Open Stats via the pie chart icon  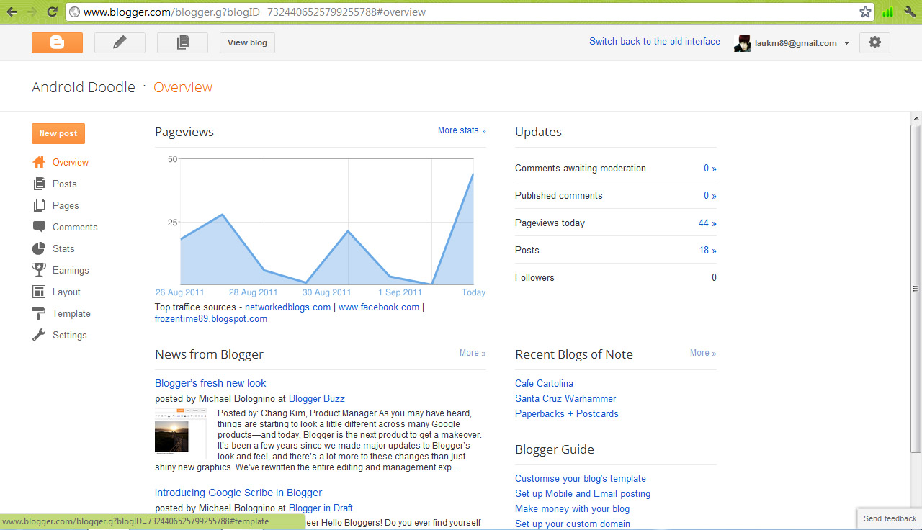coord(38,248)
